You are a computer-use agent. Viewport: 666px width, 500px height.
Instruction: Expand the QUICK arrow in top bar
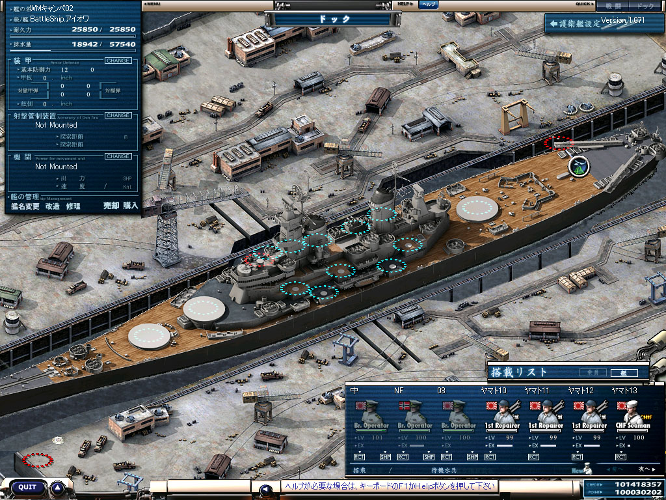click(x=584, y=4)
